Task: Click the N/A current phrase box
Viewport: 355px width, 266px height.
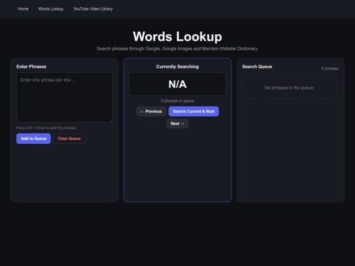Action: coord(177,84)
